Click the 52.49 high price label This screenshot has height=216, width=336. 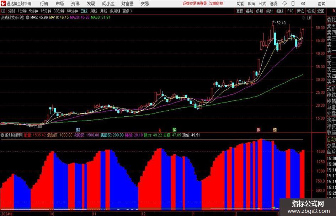coord(281,23)
